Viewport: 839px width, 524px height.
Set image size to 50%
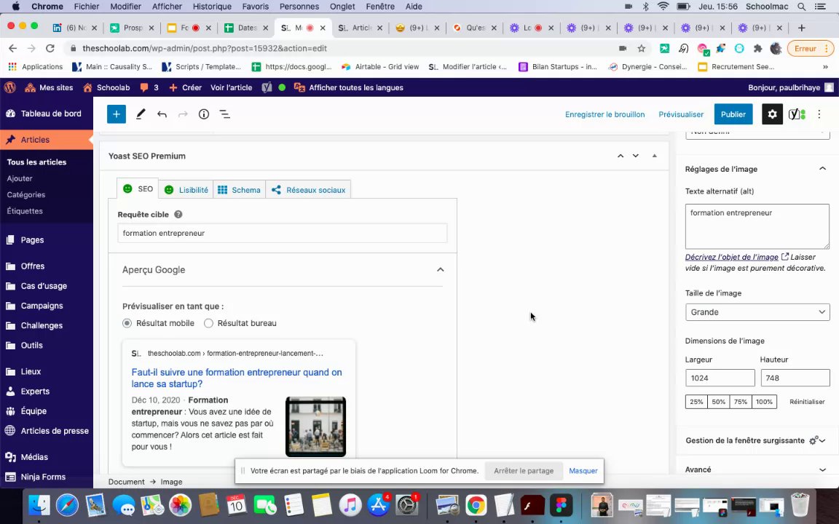[719, 402]
